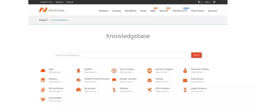Expand the Contact Us dropdown
This screenshot has width=256, height=112.
pyautogui.click(x=47, y=2)
